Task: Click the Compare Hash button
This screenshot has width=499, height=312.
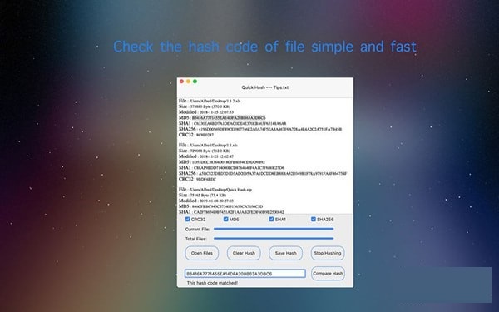Action: click(328, 274)
